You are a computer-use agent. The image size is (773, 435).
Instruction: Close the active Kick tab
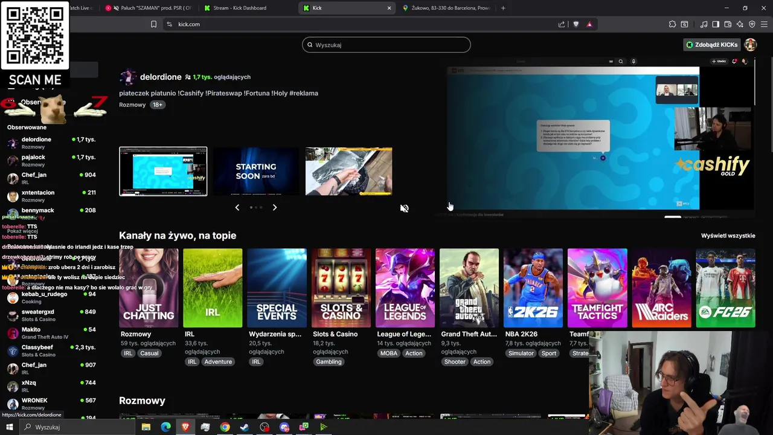[389, 8]
